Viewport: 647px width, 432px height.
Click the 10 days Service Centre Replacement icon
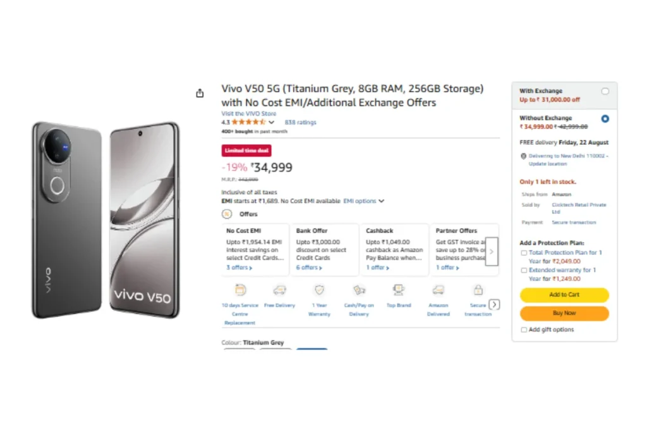[239, 290]
